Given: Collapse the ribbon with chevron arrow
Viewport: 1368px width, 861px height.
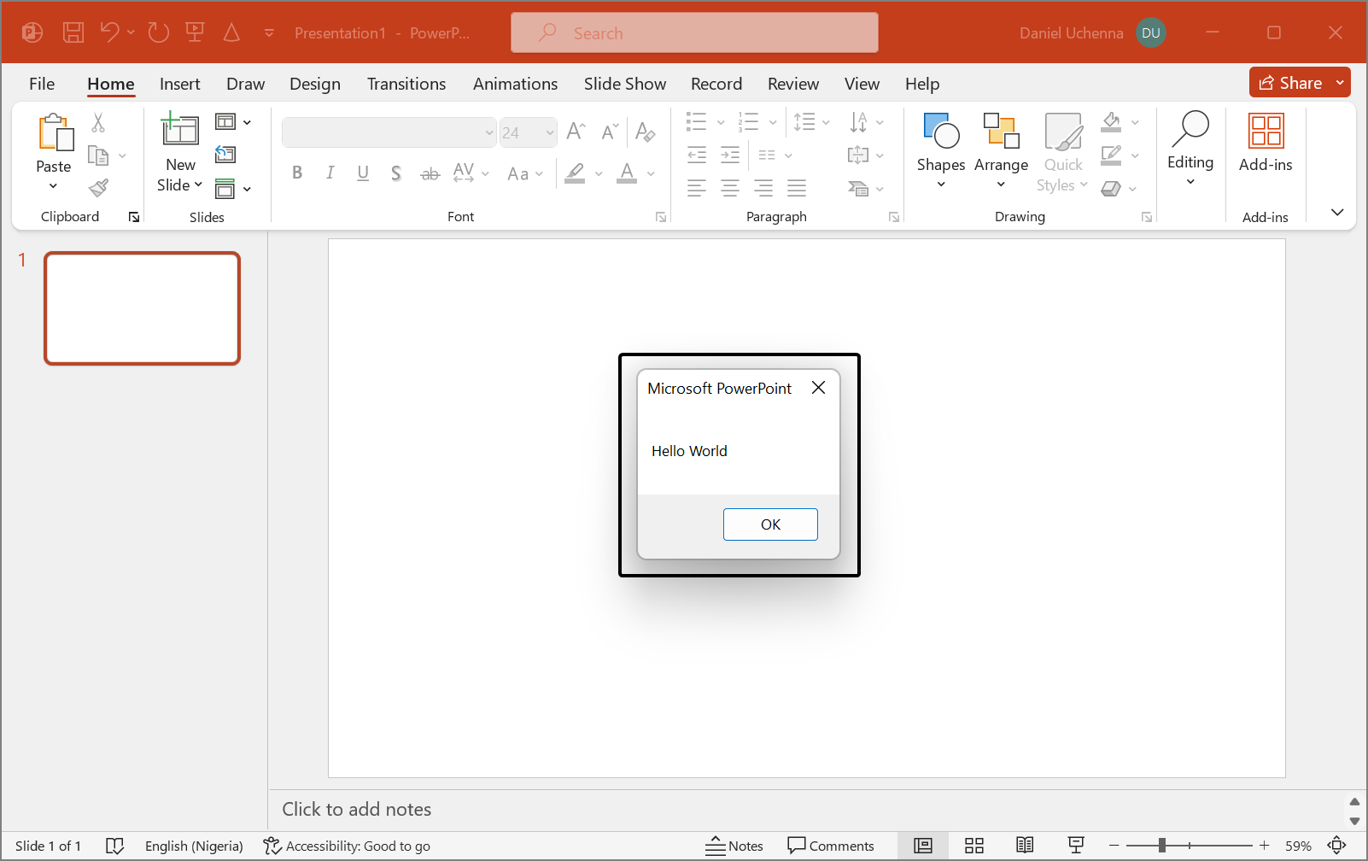Looking at the screenshot, I should coord(1337,213).
